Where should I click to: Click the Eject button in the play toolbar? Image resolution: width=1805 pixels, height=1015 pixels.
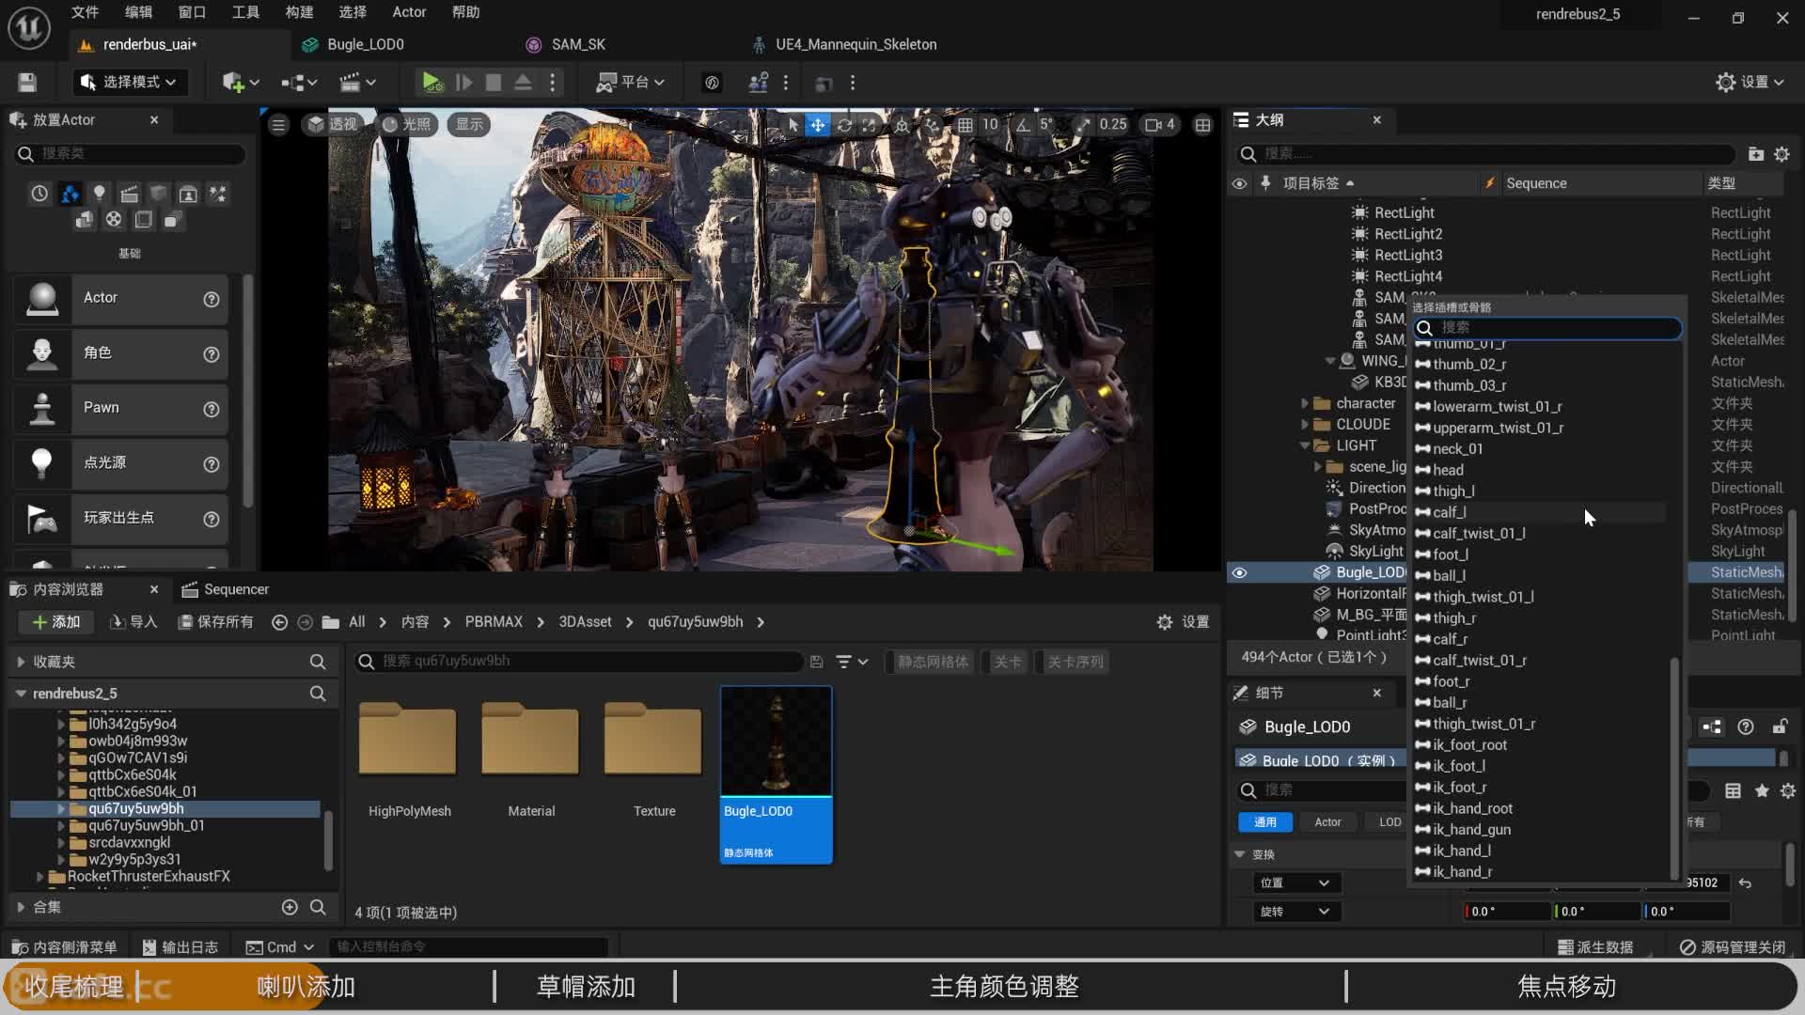tap(523, 83)
